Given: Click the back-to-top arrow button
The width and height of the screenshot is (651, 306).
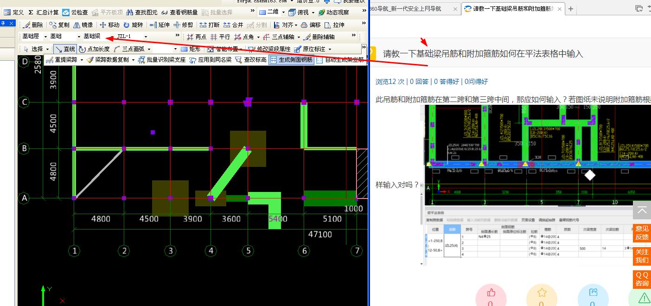Looking at the screenshot, I should 642,210.
